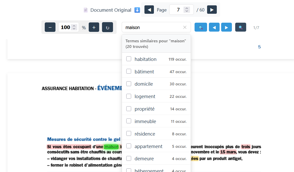Screen dimensions: 294x172
Task: Choose the domicile entry in suggestions
Action: [x=144, y=84]
